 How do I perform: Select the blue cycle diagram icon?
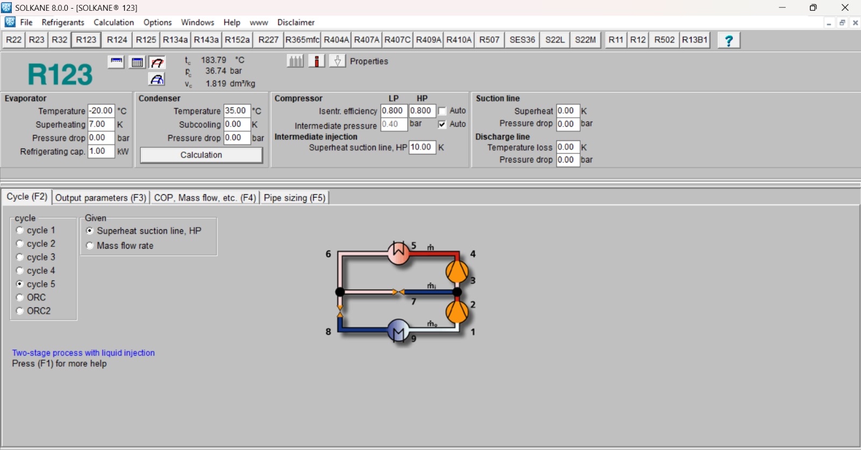coord(157,79)
